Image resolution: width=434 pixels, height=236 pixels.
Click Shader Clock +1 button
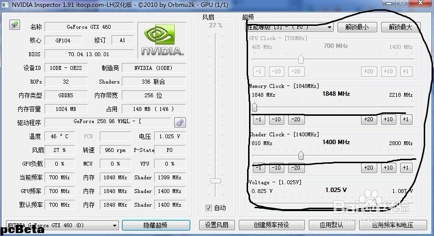[406, 168]
